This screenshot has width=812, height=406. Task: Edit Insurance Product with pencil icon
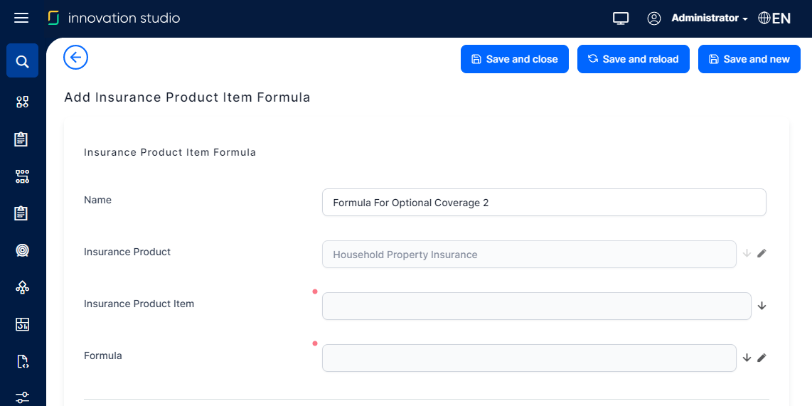(x=762, y=253)
